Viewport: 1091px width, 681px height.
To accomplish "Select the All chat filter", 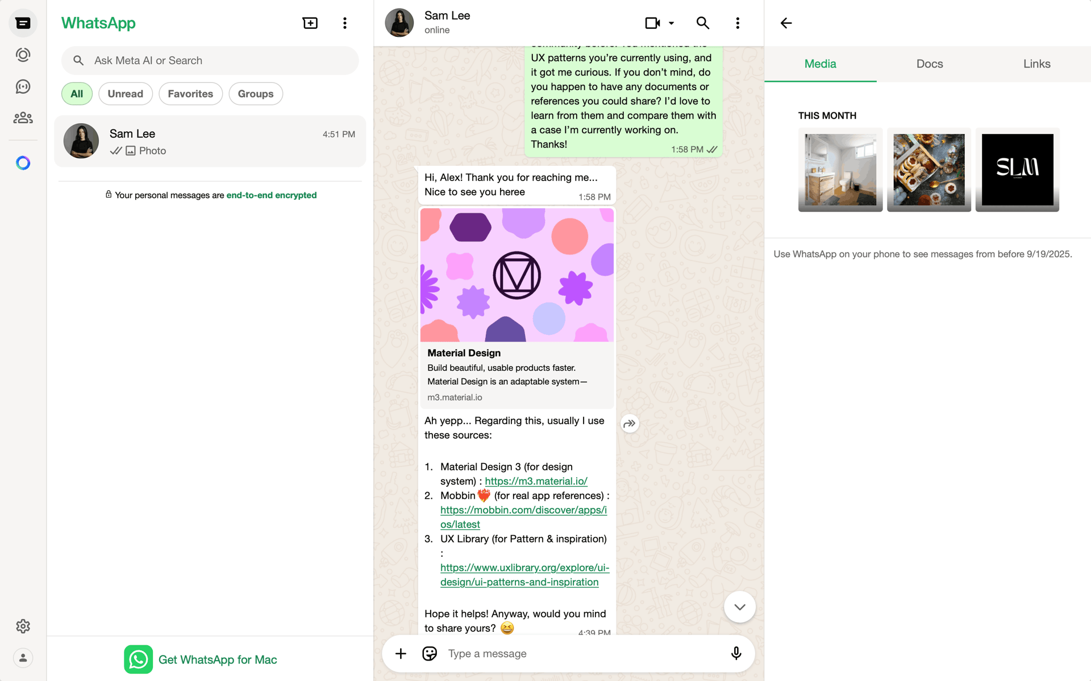I will pyautogui.click(x=77, y=94).
